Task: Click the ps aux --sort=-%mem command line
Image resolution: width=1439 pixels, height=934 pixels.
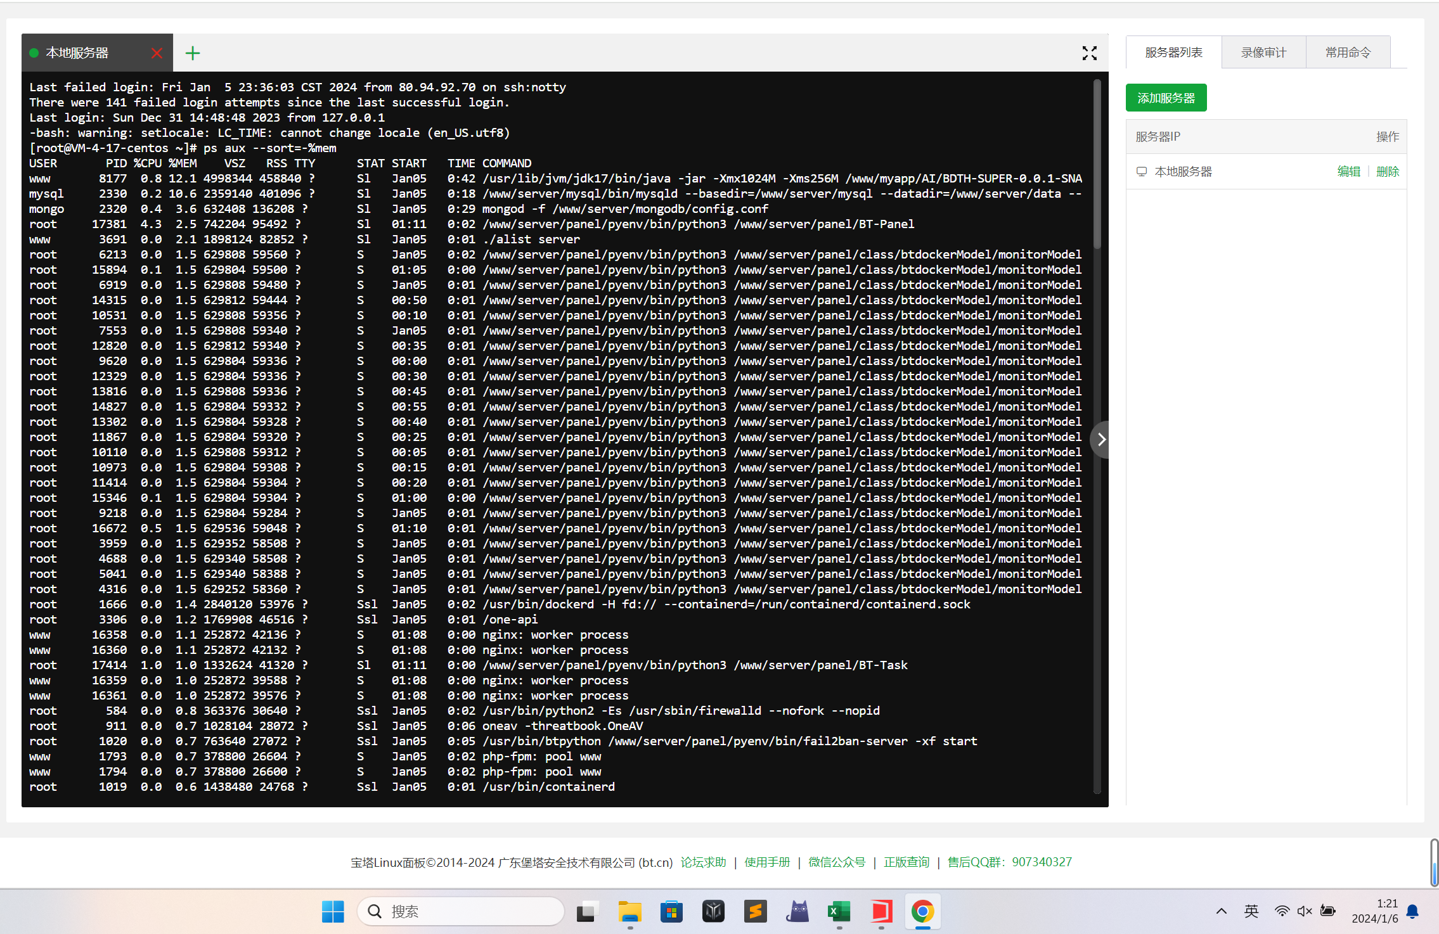Action: pyautogui.click(x=183, y=148)
